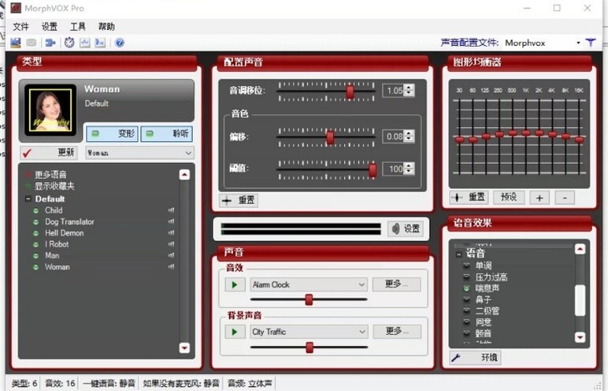Select the Hell Demon voice
Viewport: 608px width, 391px height.
64,233
